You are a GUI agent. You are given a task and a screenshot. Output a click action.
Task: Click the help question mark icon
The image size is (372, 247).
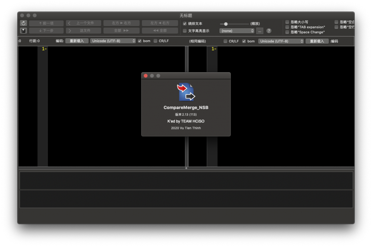click(268, 31)
